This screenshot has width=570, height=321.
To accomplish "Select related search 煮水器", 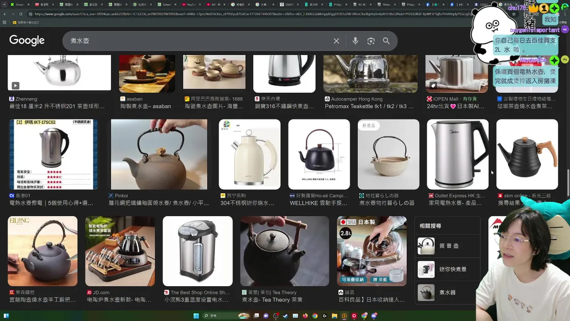I will (447, 292).
